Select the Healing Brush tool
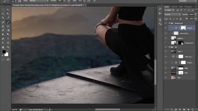The width and height of the screenshot is (198, 111). pos(3,22)
